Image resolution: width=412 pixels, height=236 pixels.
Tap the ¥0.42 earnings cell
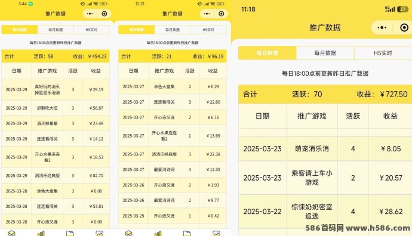pos(213,216)
